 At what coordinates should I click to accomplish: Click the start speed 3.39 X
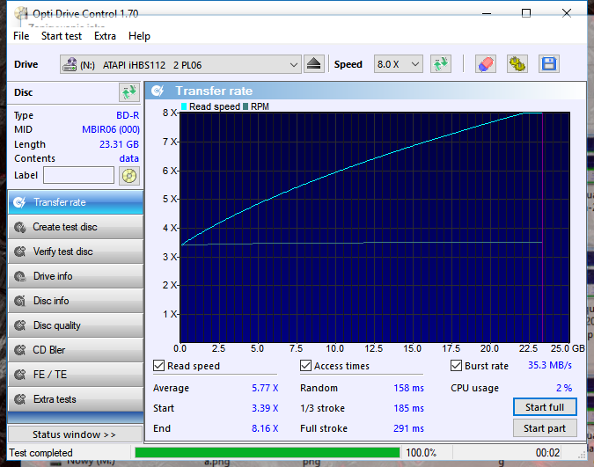tap(265, 408)
